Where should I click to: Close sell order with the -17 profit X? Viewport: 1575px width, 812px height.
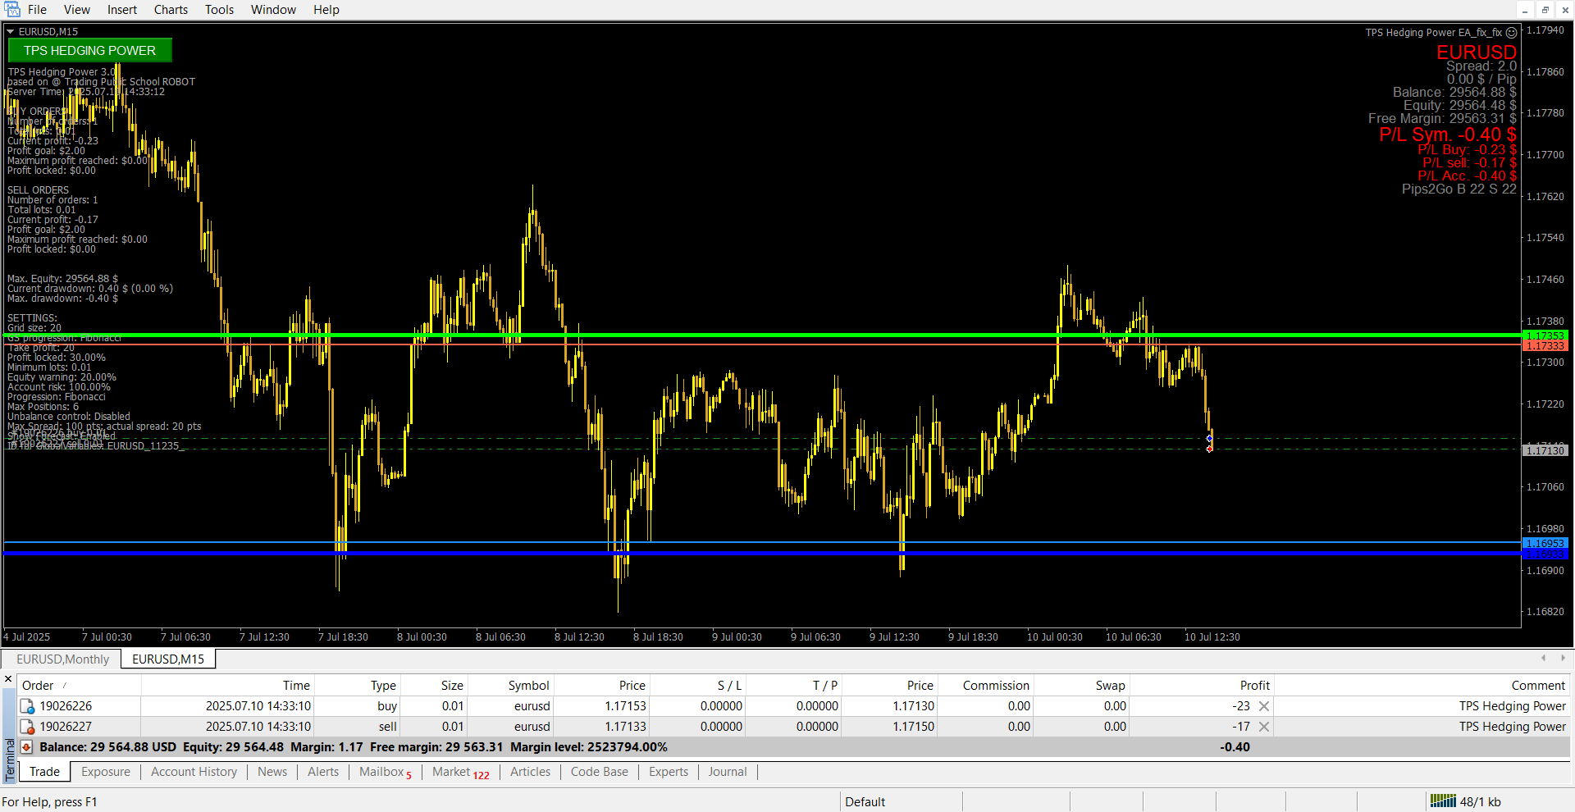pos(1264,727)
